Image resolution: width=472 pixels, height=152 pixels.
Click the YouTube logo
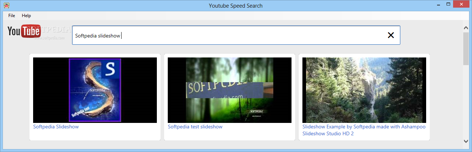click(x=24, y=31)
